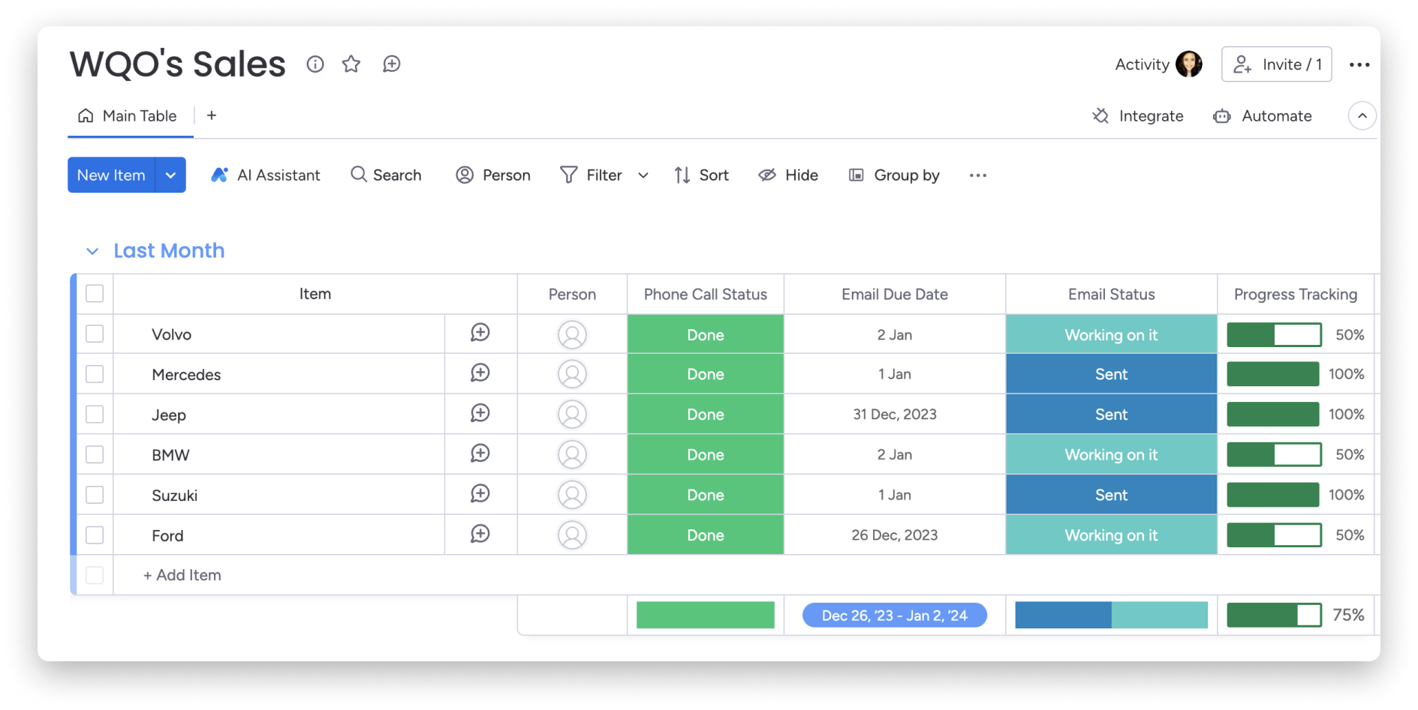Open summary progress bar 75%
The width and height of the screenshot is (1418, 710).
click(x=1275, y=616)
